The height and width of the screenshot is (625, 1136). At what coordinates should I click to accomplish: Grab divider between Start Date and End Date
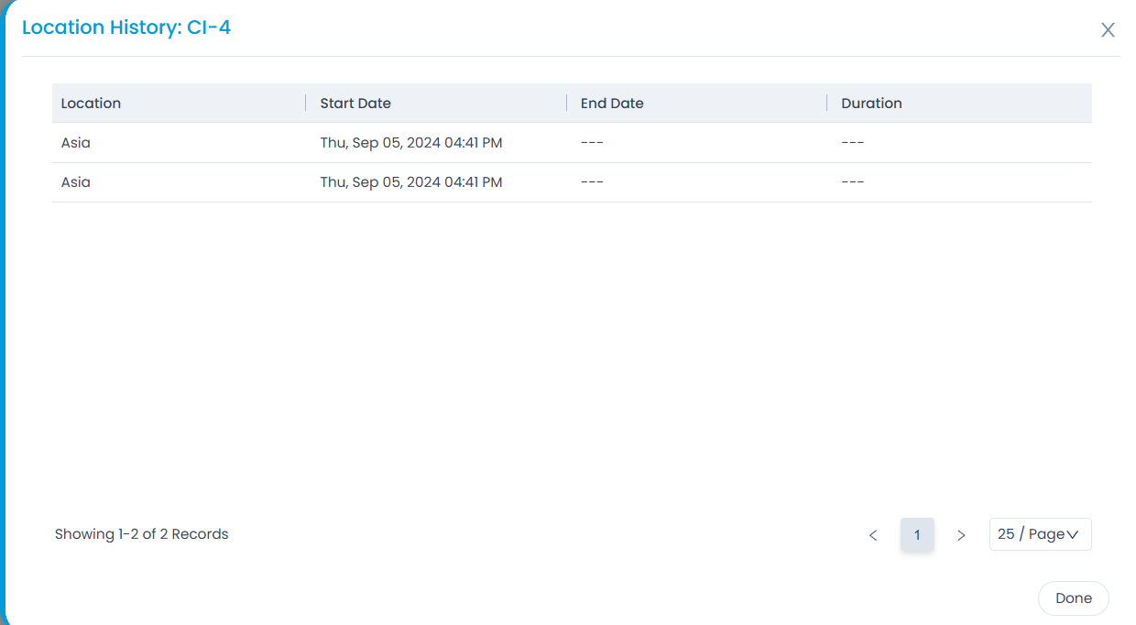pos(567,103)
